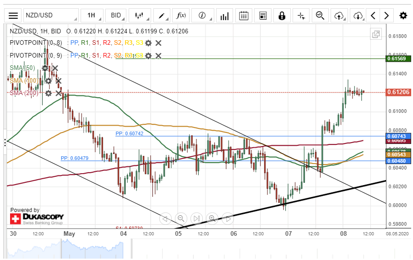Click the zoom in magnifier button
This screenshot has height=260, width=413.
coord(212,218)
